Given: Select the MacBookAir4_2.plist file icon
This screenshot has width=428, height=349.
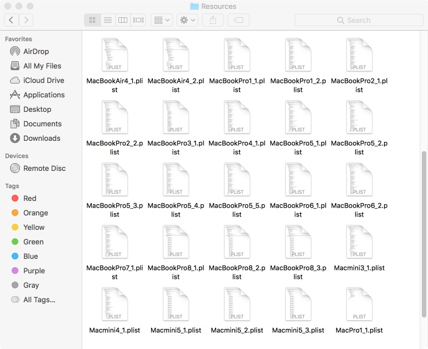Looking at the screenshot, I should coord(176,55).
